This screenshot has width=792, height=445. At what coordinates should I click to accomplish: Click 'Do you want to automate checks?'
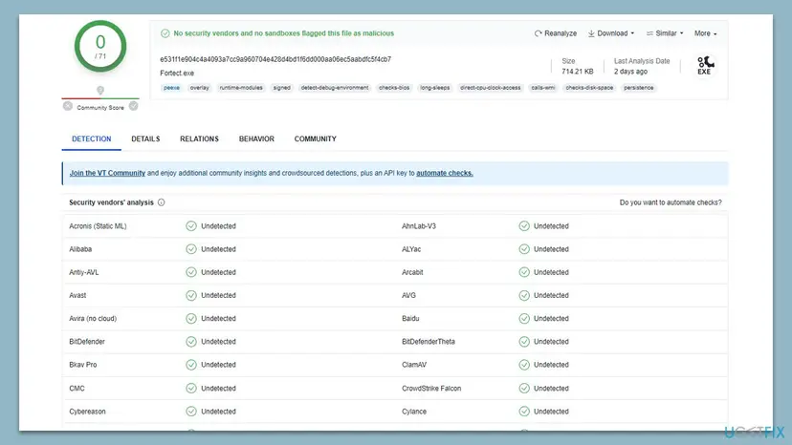click(x=671, y=202)
